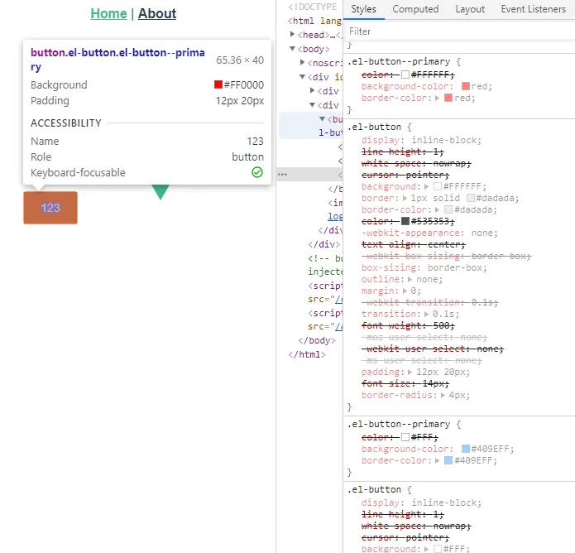Expand background #FFFFFF shorthand triangle

426,187
